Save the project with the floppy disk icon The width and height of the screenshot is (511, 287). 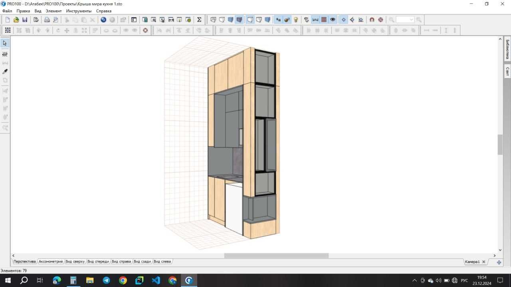(x=25, y=20)
